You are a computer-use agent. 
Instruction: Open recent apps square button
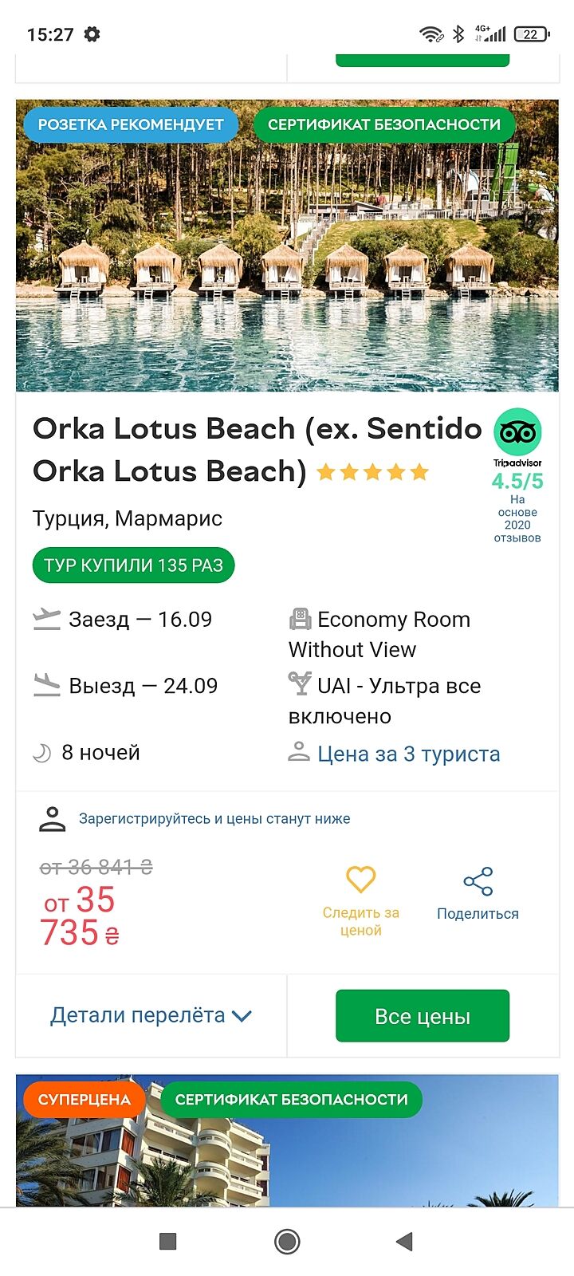[167, 1241]
